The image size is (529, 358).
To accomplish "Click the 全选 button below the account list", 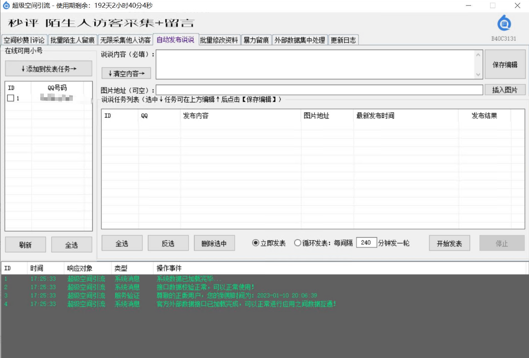I will point(71,245).
